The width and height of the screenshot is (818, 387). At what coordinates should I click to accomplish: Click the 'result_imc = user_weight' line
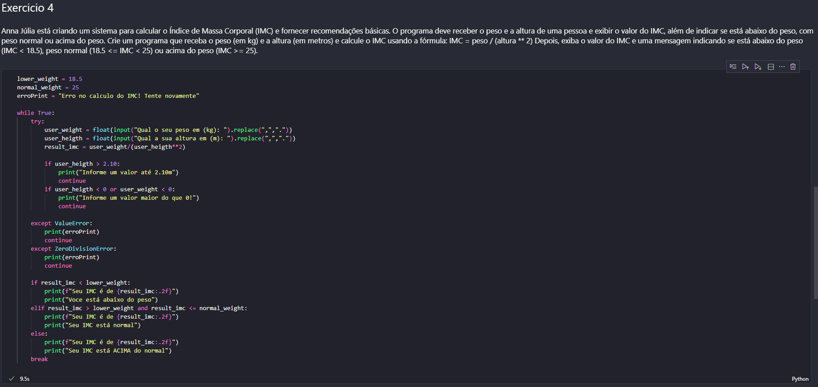point(114,147)
